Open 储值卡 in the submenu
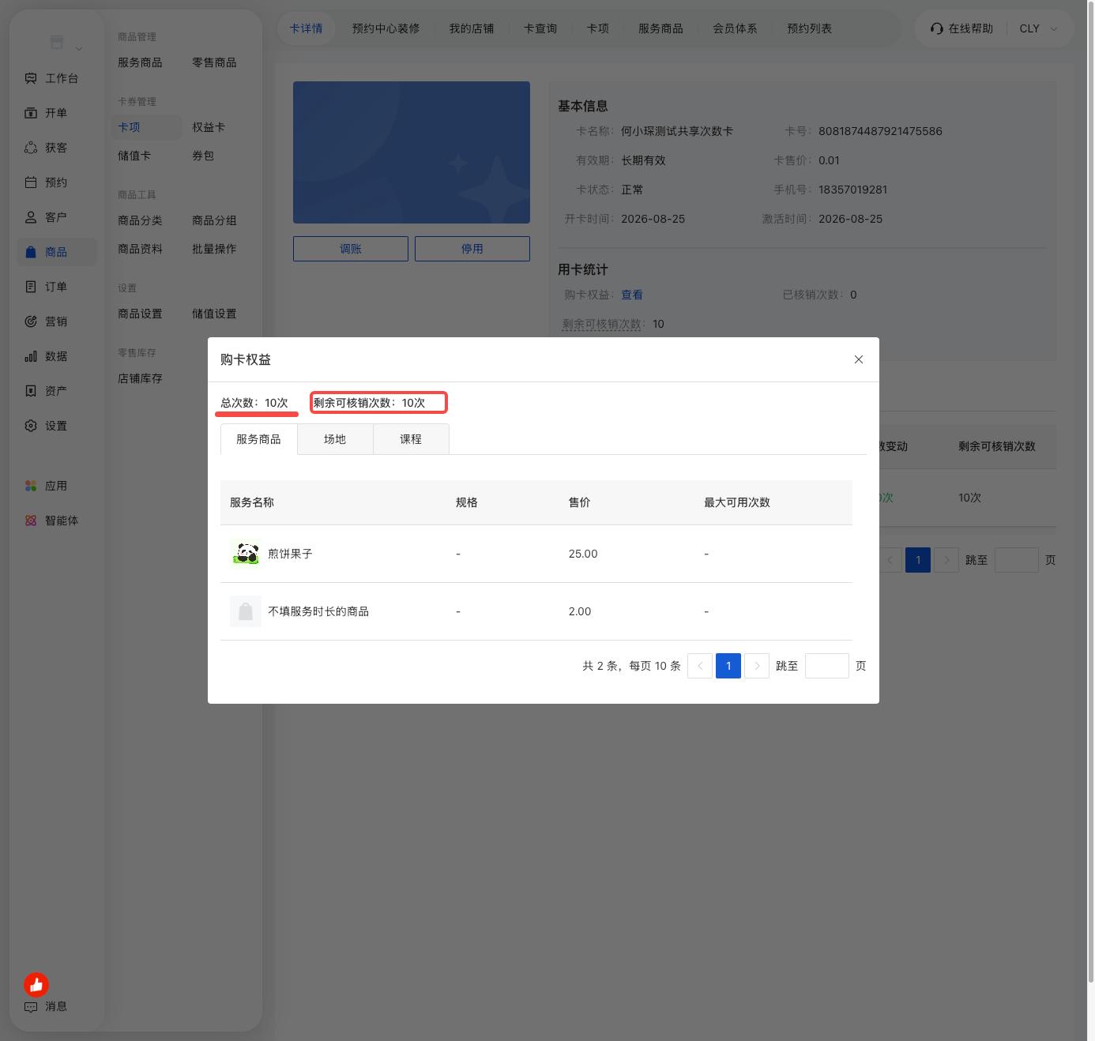The width and height of the screenshot is (1095, 1041). click(134, 156)
